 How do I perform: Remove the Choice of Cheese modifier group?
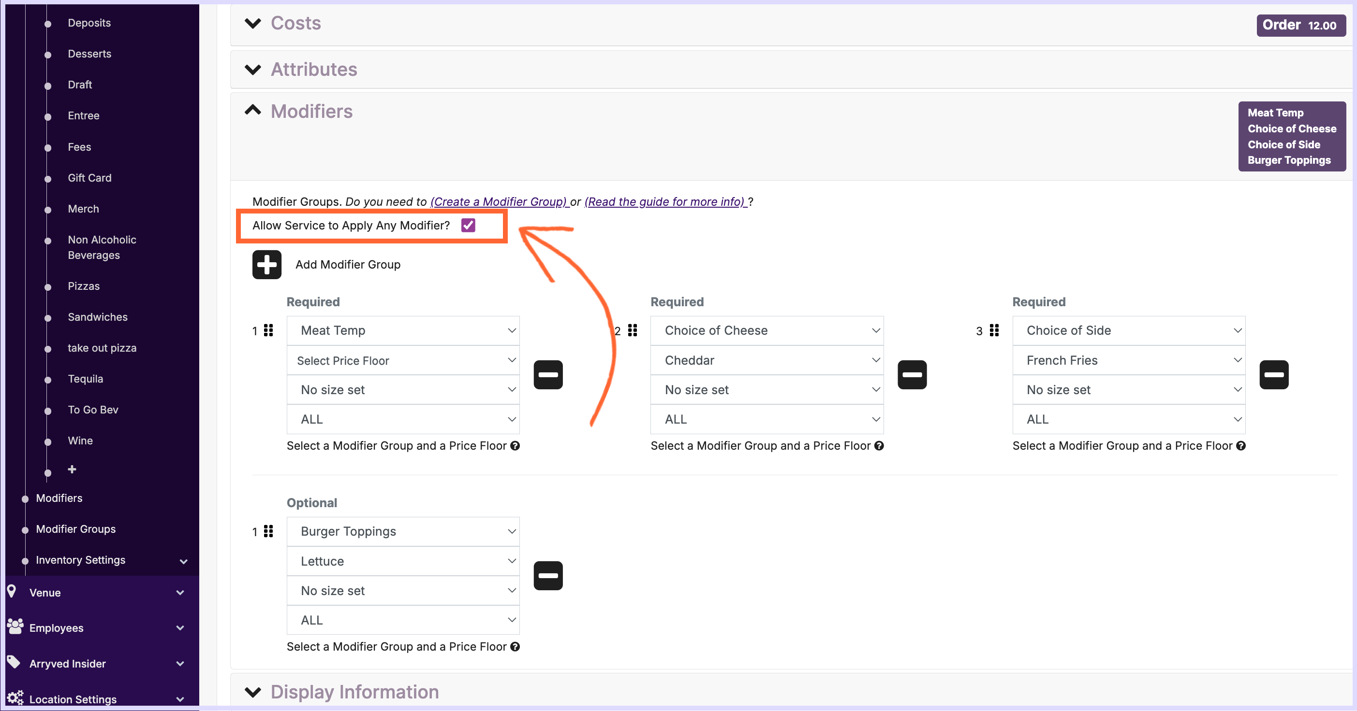(x=912, y=375)
